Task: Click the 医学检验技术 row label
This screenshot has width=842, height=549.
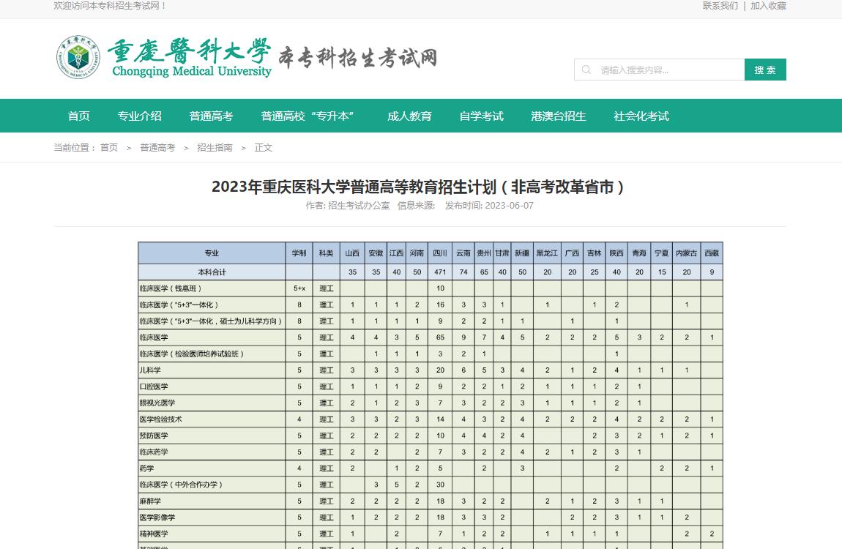Action: click(212, 419)
